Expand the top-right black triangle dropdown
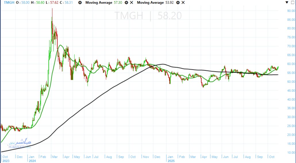 click(x=286, y=3)
